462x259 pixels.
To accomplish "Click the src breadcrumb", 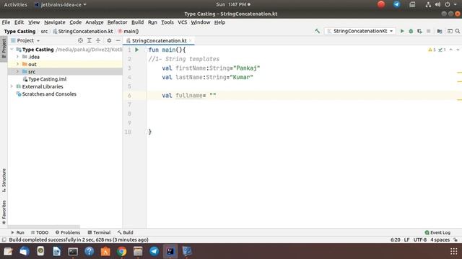I will click(x=44, y=31).
